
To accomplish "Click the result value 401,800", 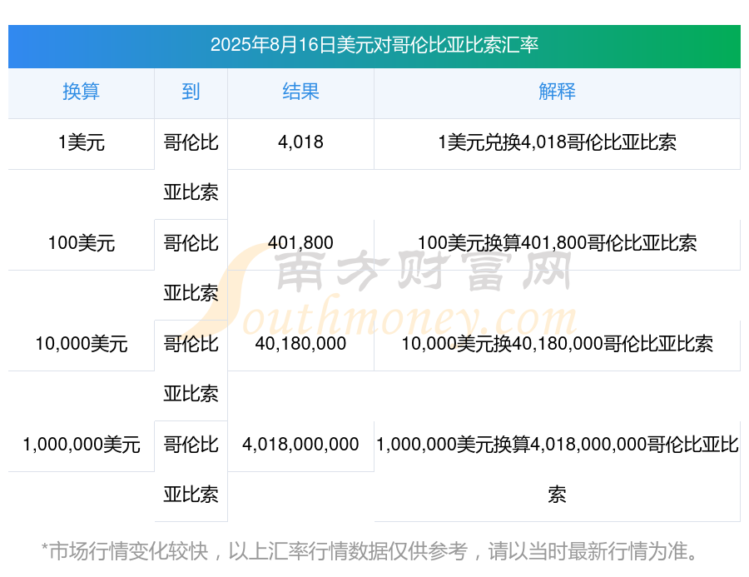I will click(300, 243).
